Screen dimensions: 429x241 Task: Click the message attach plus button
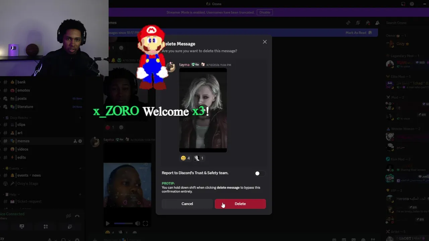tap(95, 240)
